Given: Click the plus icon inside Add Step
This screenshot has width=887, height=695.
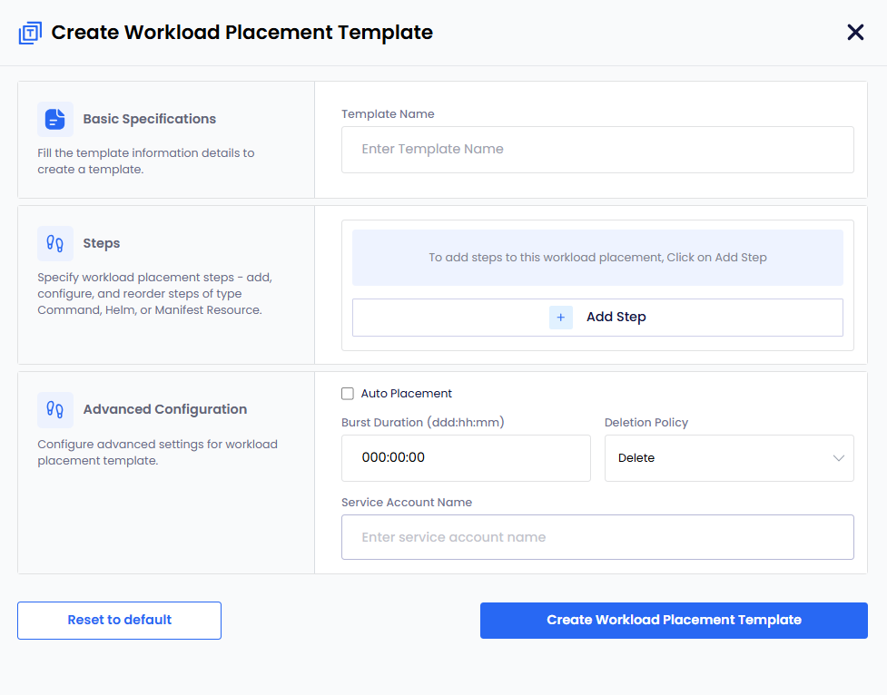Looking at the screenshot, I should point(560,318).
